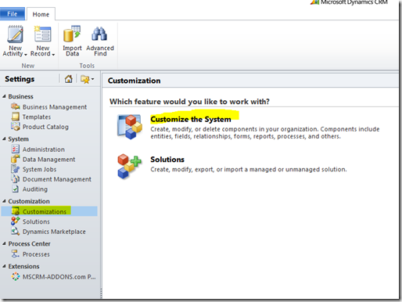Select MSCRM-ADDONS.com P... under Extensions
This screenshot has width=402, height=302.
59,277
